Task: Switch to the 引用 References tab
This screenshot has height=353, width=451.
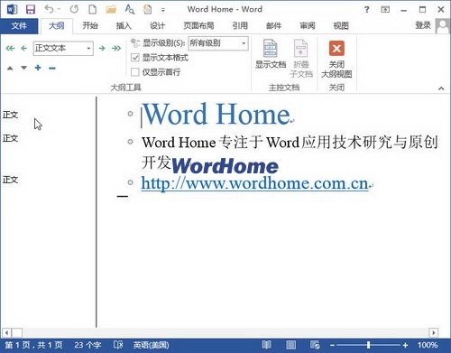Action: point(240,26)
